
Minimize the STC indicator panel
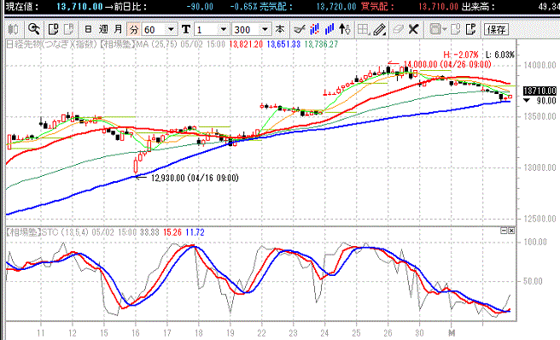tap(504, 231)
